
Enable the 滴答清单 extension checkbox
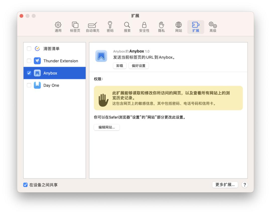coord(29,49)
